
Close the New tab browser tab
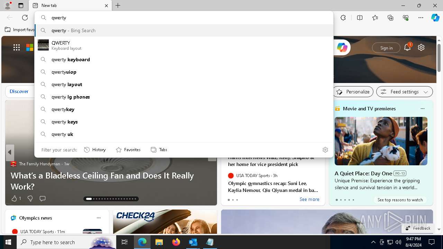click(106, 6)
